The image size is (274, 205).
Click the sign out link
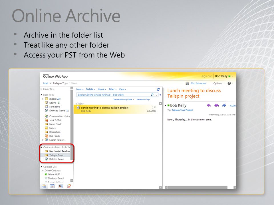click(207, 76)
